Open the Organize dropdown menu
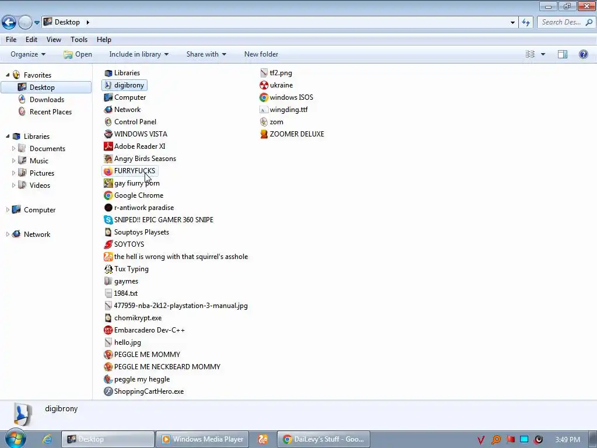The image size is (597, 448). (x=28, y=54)
